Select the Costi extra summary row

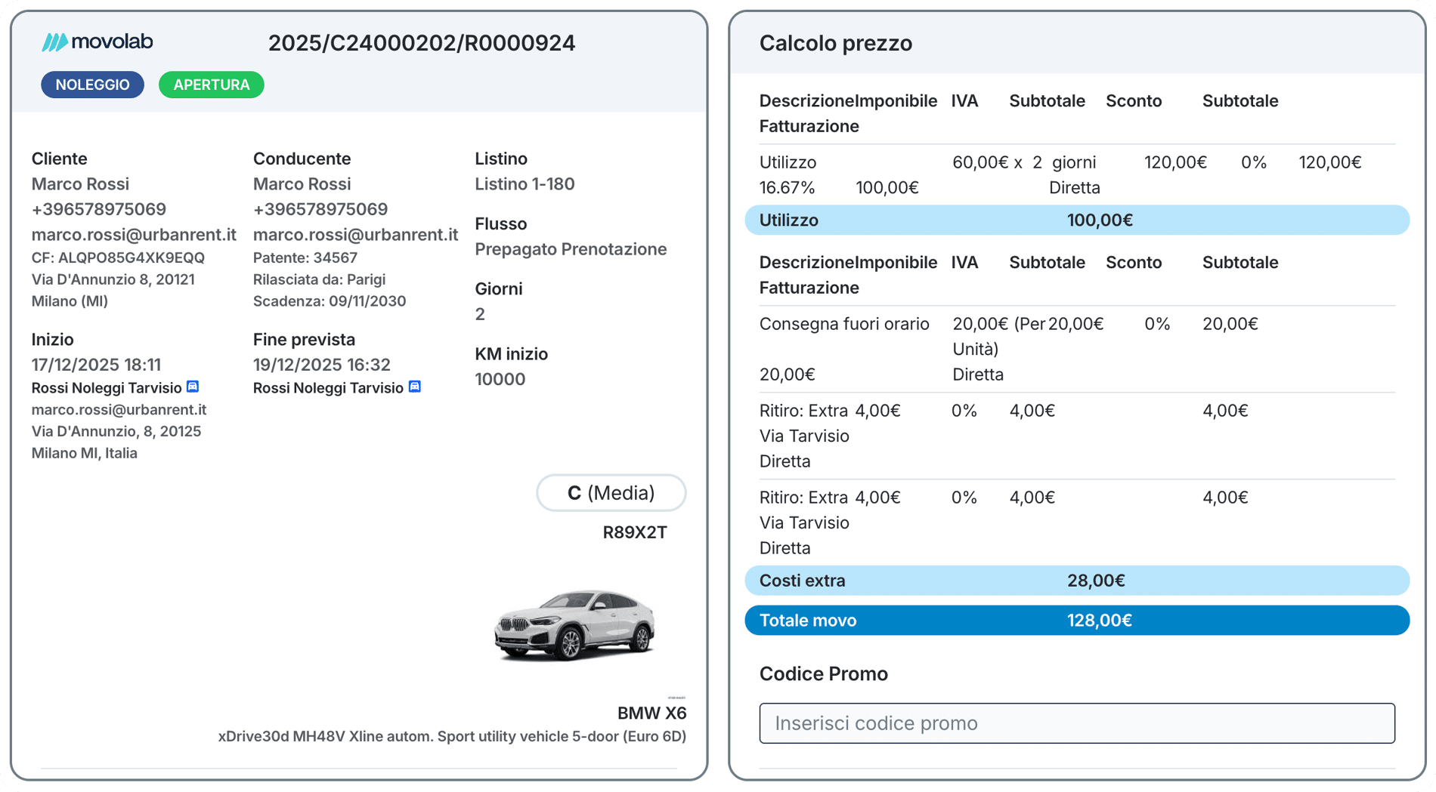coord(1076,581)
